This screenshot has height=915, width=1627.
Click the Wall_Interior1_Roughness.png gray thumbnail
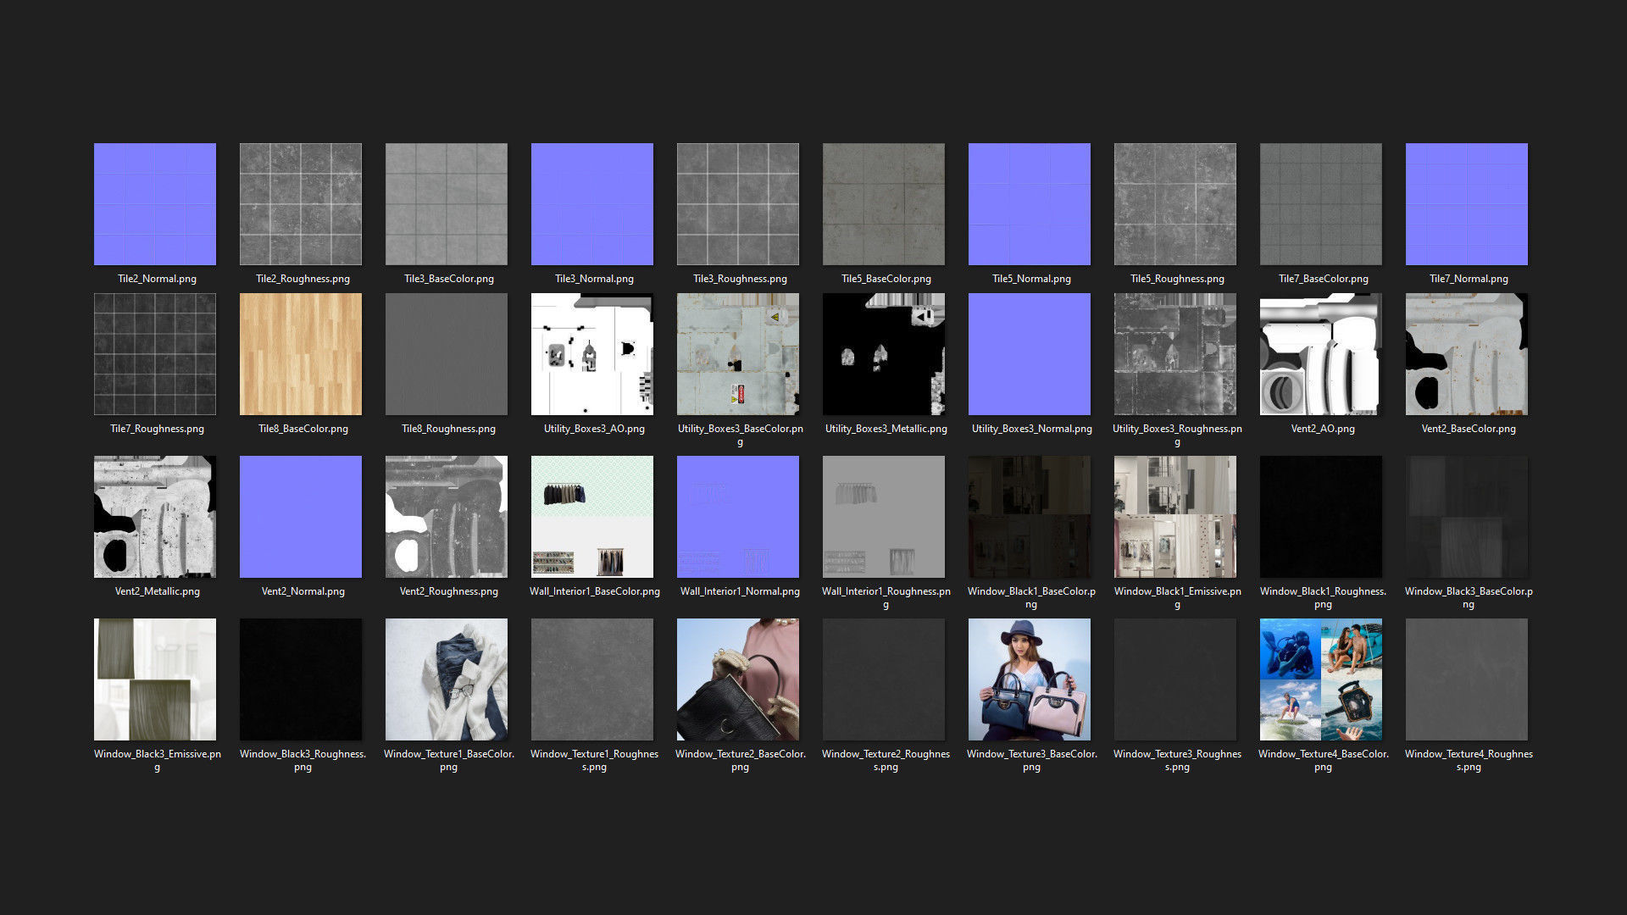[884, 517]
